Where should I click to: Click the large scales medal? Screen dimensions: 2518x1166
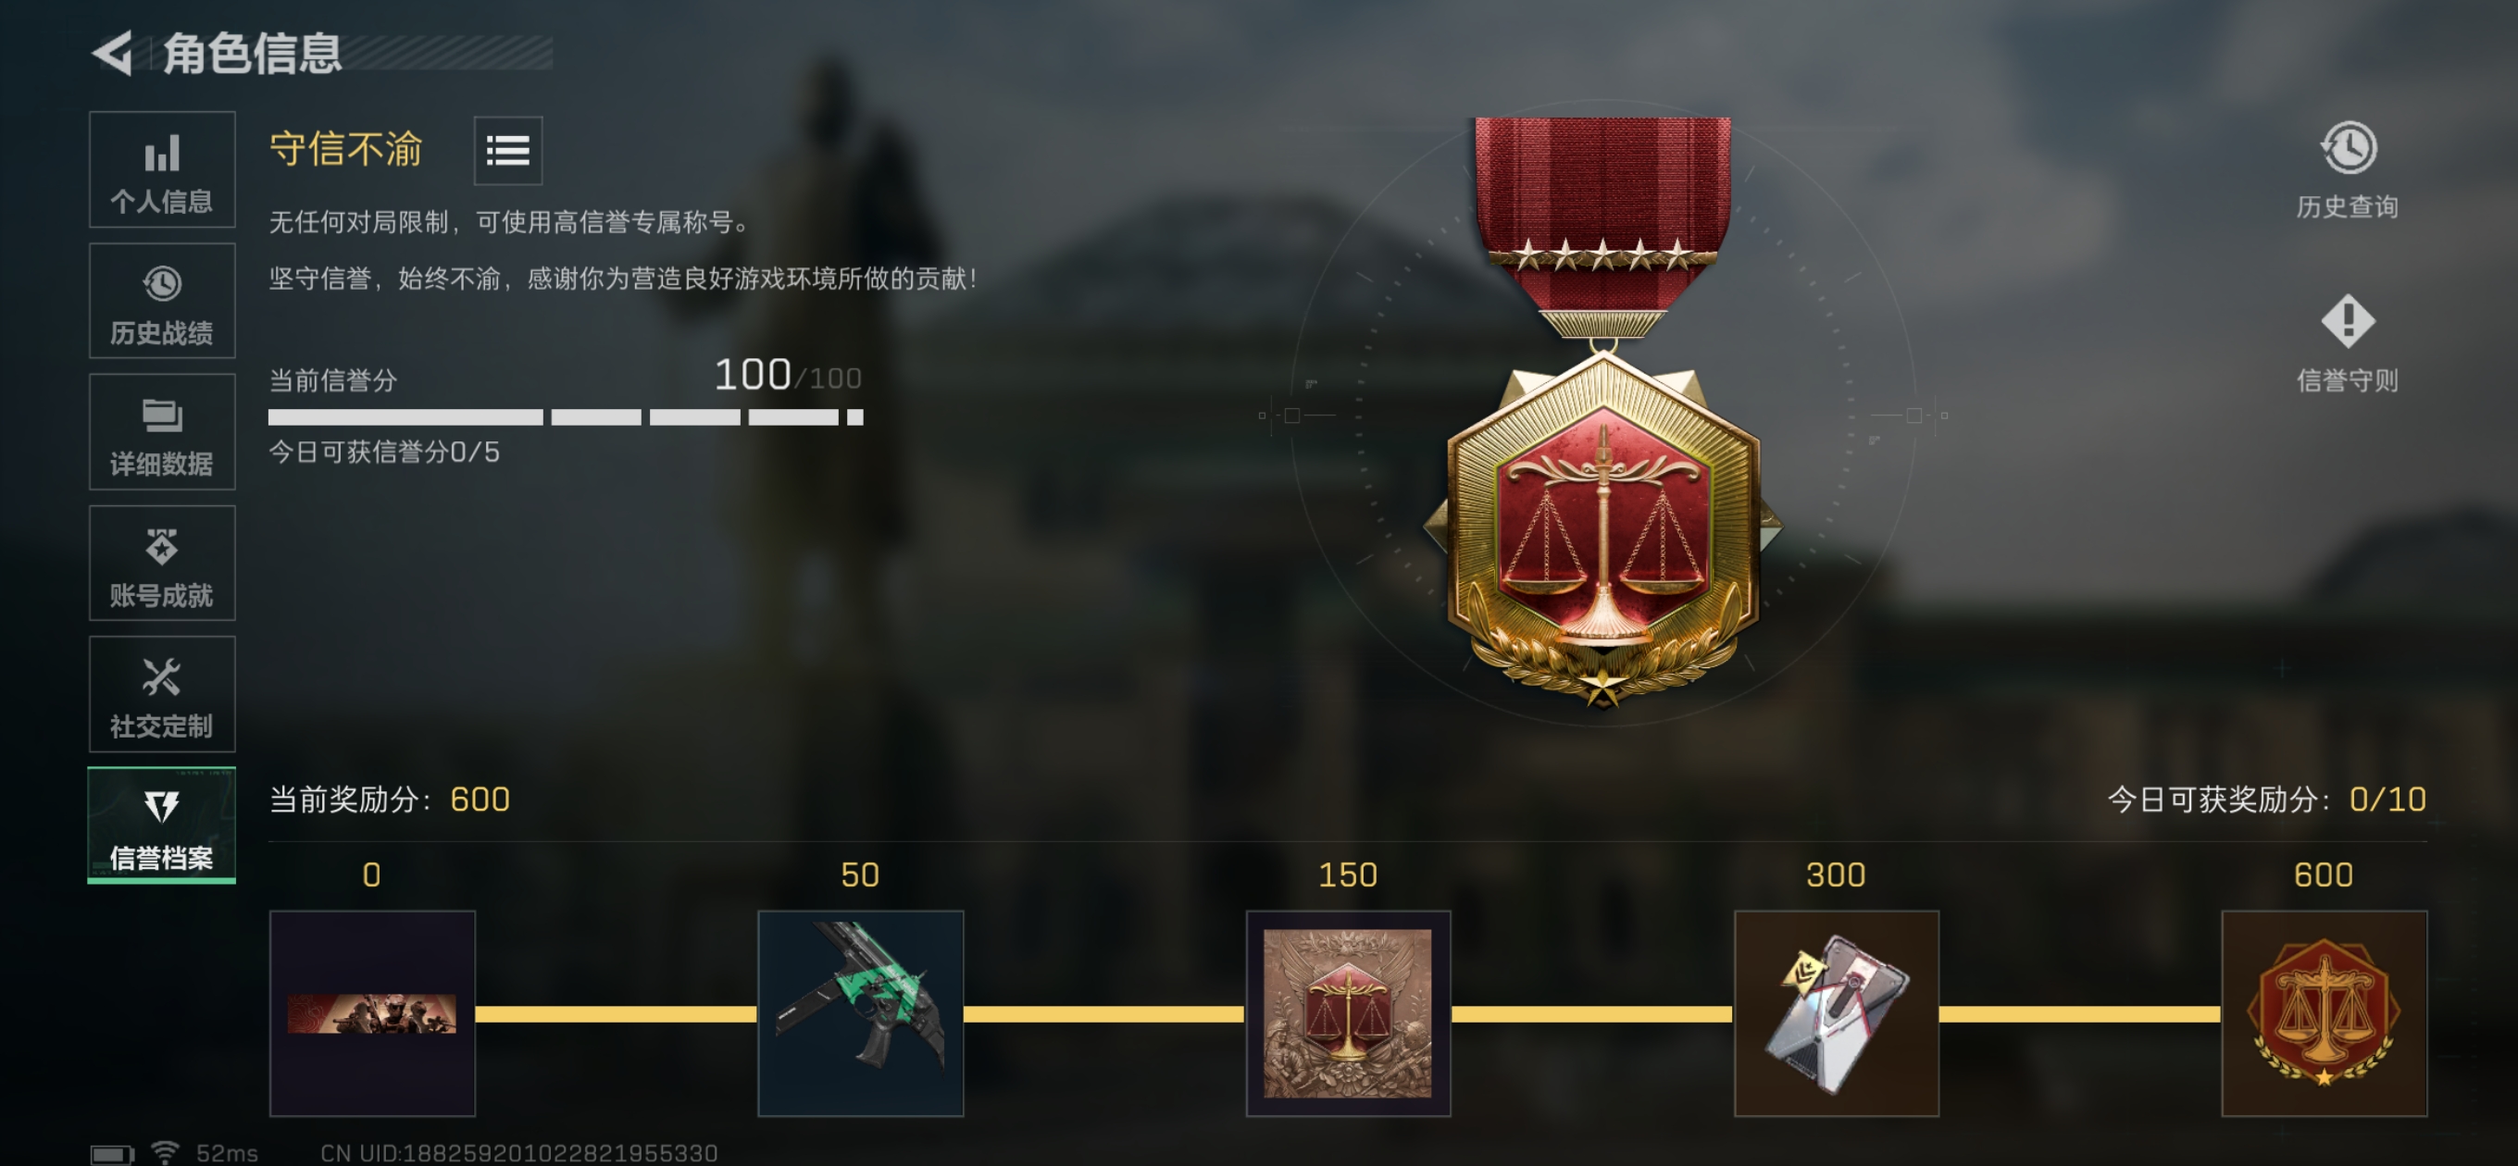coord(1602,411)
